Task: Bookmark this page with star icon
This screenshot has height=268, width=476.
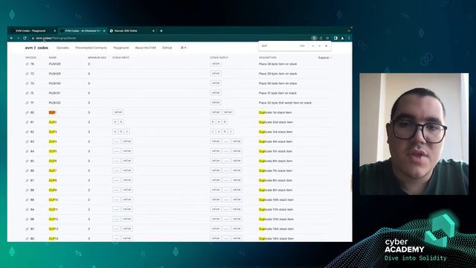Action: point(327,38)
